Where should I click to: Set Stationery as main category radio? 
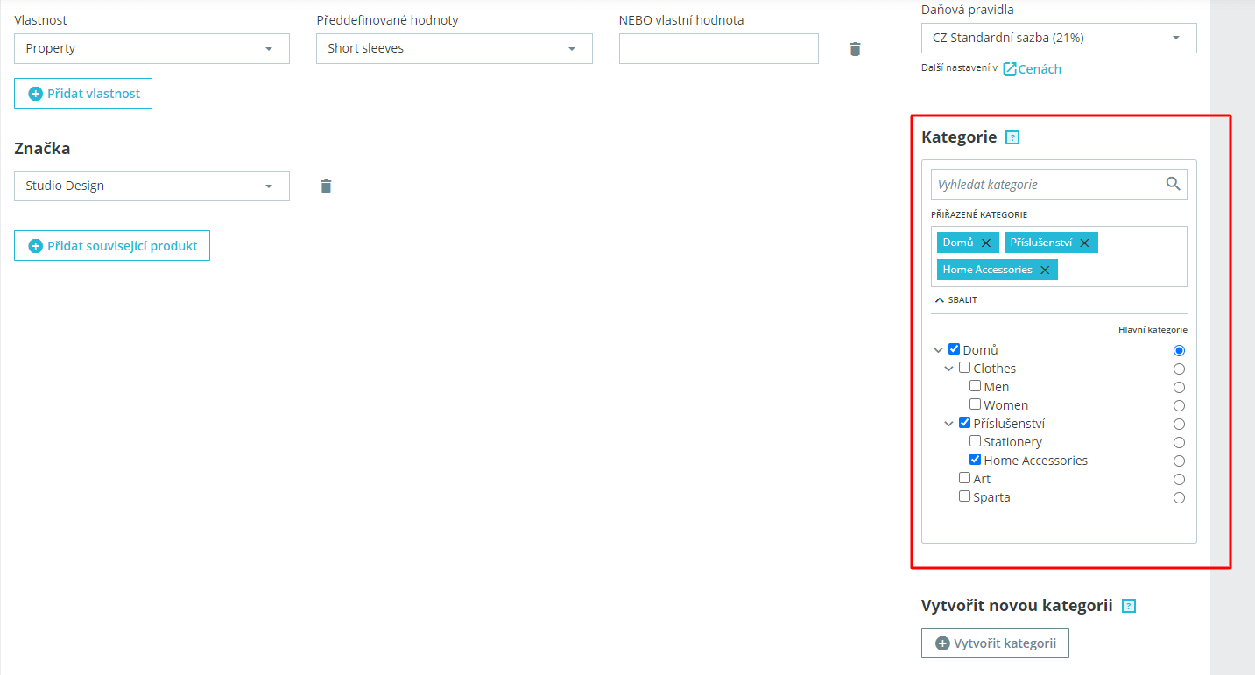[x=1179, y=442]
